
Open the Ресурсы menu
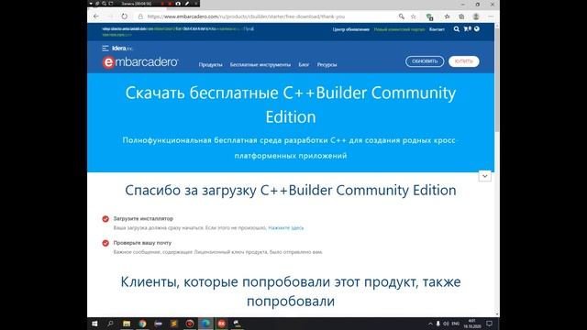tap(327, 65)
